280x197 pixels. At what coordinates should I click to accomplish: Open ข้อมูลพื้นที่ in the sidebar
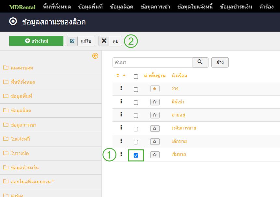tap(21, 96)
